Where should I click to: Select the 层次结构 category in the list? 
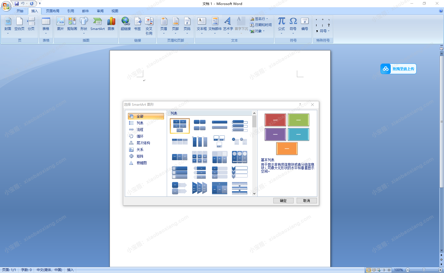pyautogui.click(x=143, y=143)
